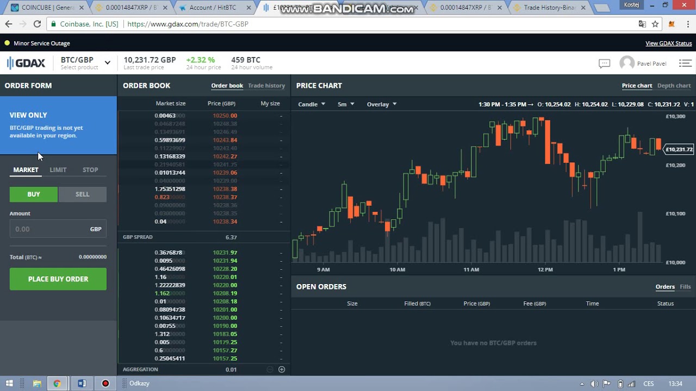
Task: Open the Candle chart type dropdown
Action: tap(312, 104)
